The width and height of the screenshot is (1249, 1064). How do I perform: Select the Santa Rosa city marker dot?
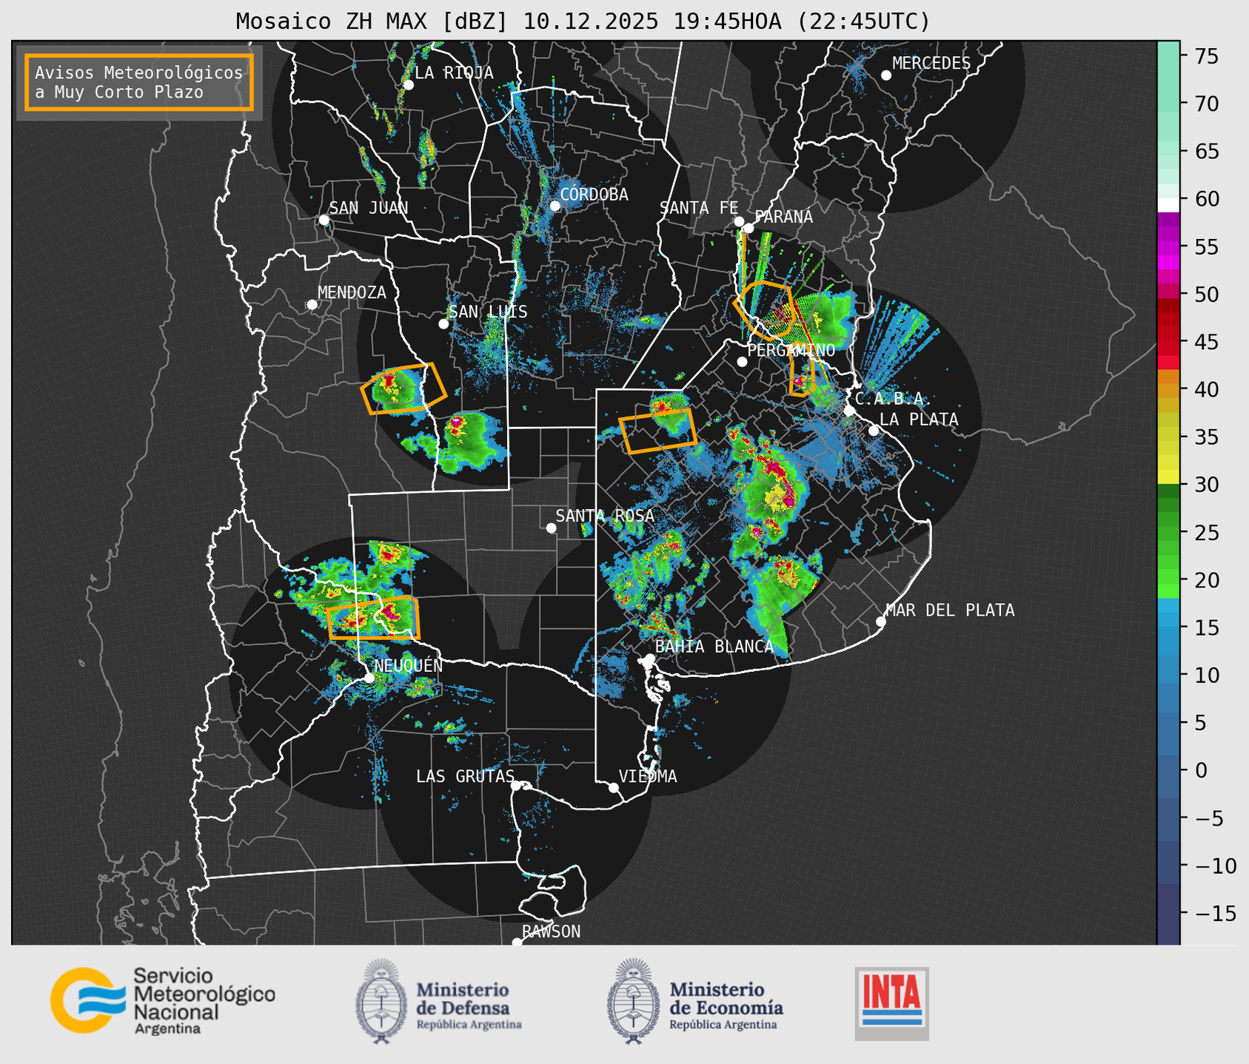[x=551, y=528]
